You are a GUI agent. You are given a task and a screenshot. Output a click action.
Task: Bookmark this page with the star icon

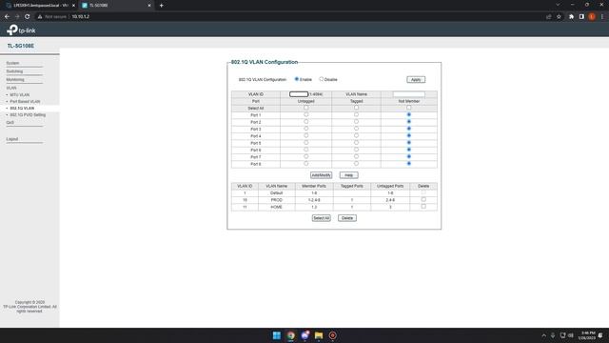[x=559, y=17]
